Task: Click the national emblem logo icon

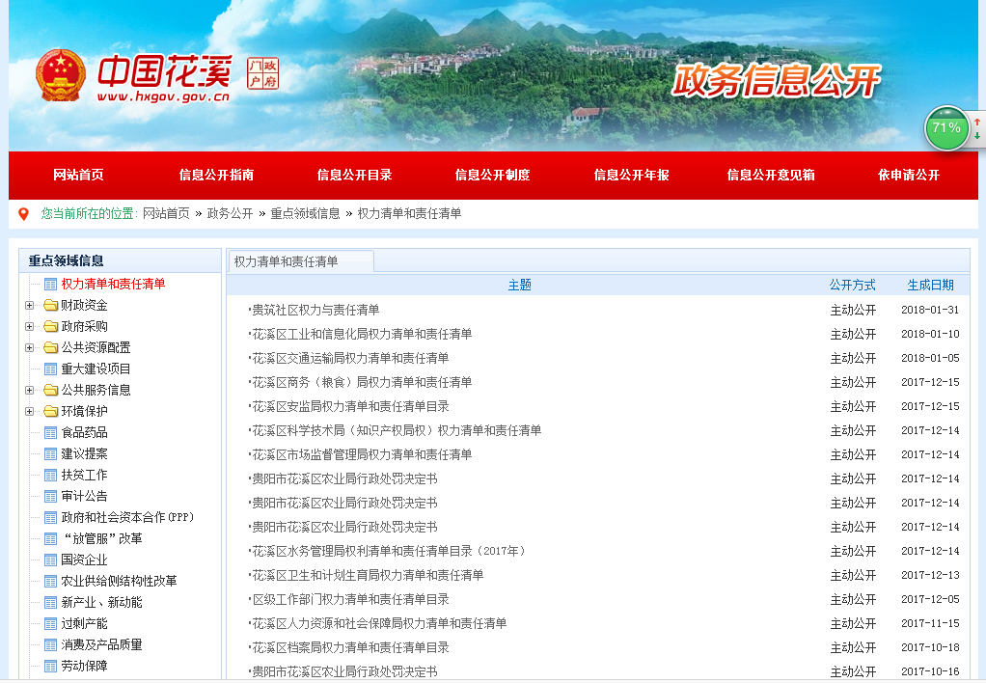Action: tap(61, 76)
